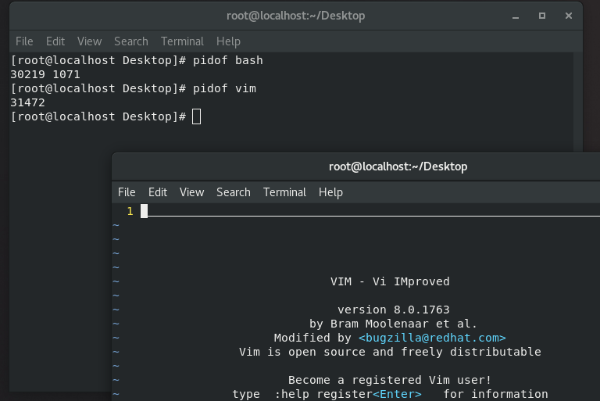Click 'Vim is open source and freely distributable'

390,352
